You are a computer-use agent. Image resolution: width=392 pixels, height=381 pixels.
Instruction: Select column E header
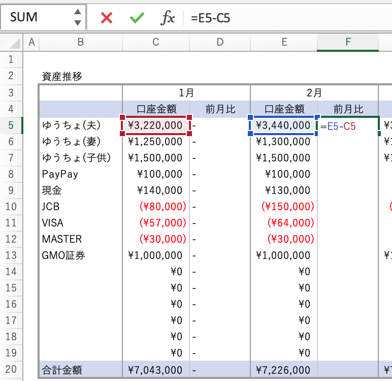[x=284, y=43]
